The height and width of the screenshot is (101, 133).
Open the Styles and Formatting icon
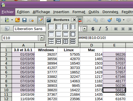[7, 29]
